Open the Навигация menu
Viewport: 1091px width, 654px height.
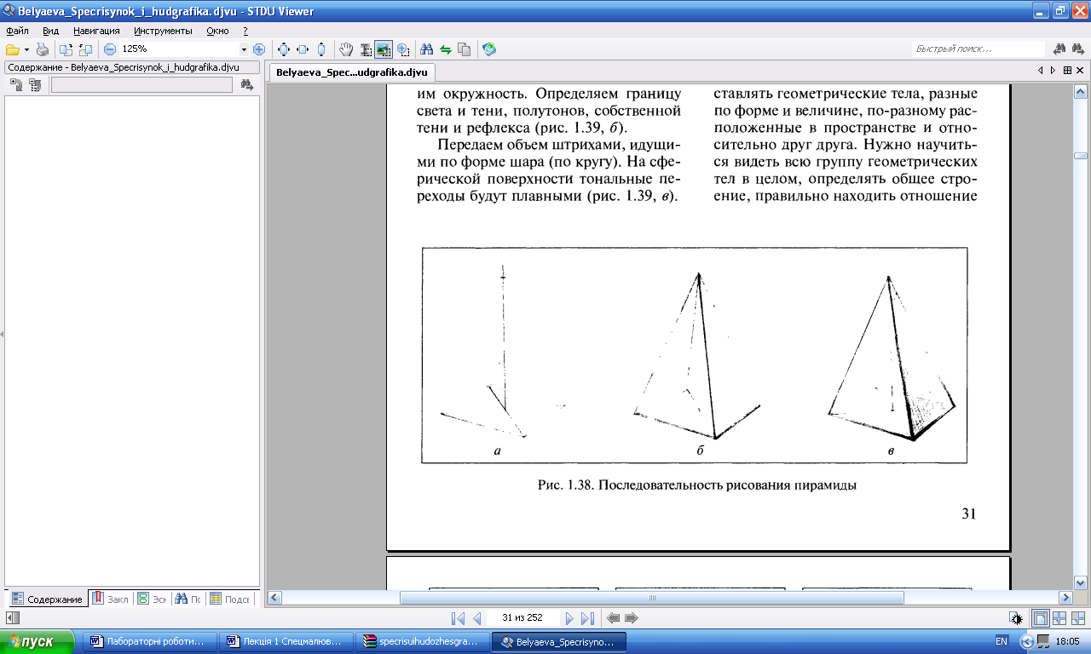coord(96,30)
